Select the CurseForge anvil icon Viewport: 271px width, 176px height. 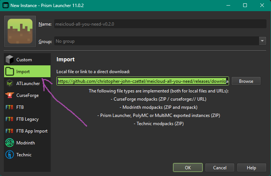click(10, 95)
